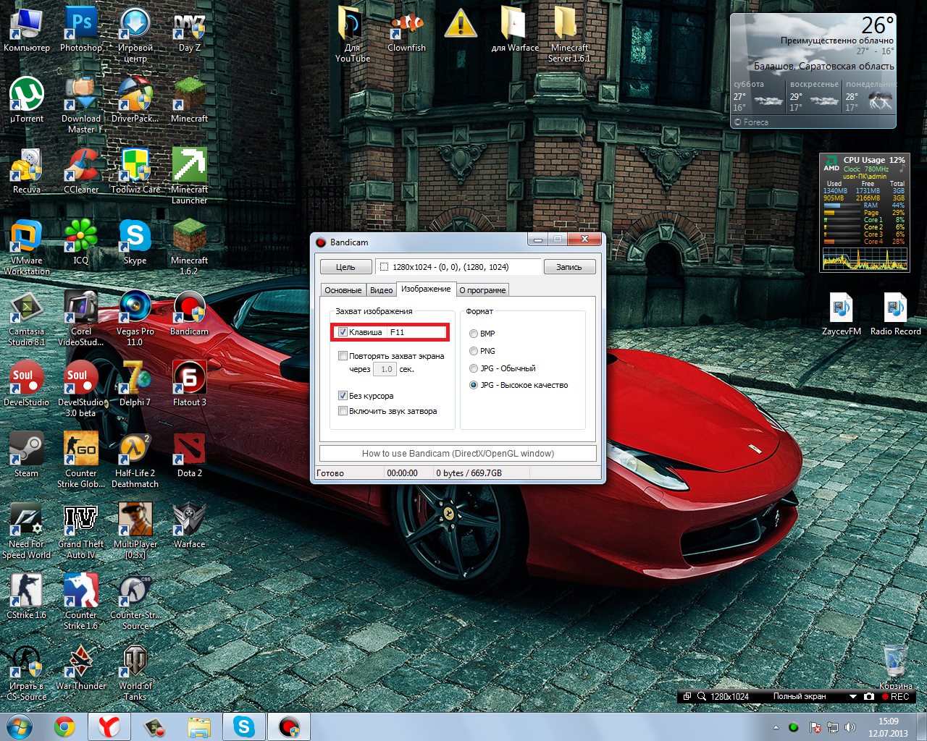Click the Цель button in Bandicam
The width and height of the screenshot is (927, 741).
[346, 267]
